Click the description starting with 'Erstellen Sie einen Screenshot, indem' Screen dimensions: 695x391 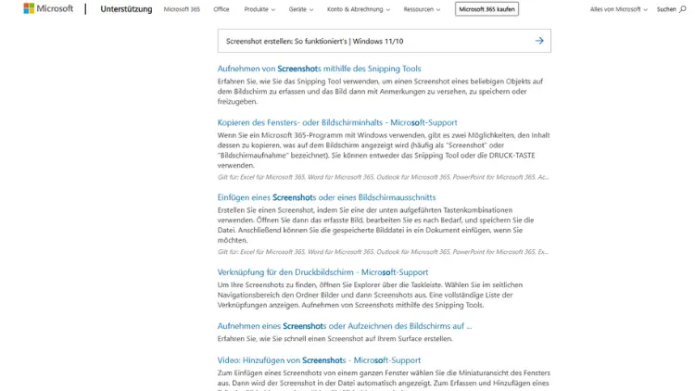click(x=376, y=225)
